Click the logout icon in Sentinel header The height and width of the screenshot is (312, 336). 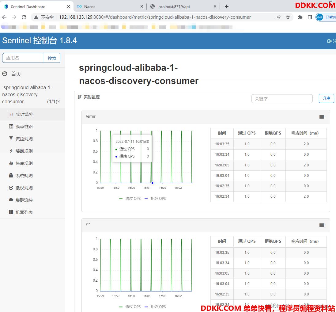click(x=329, y=41)
